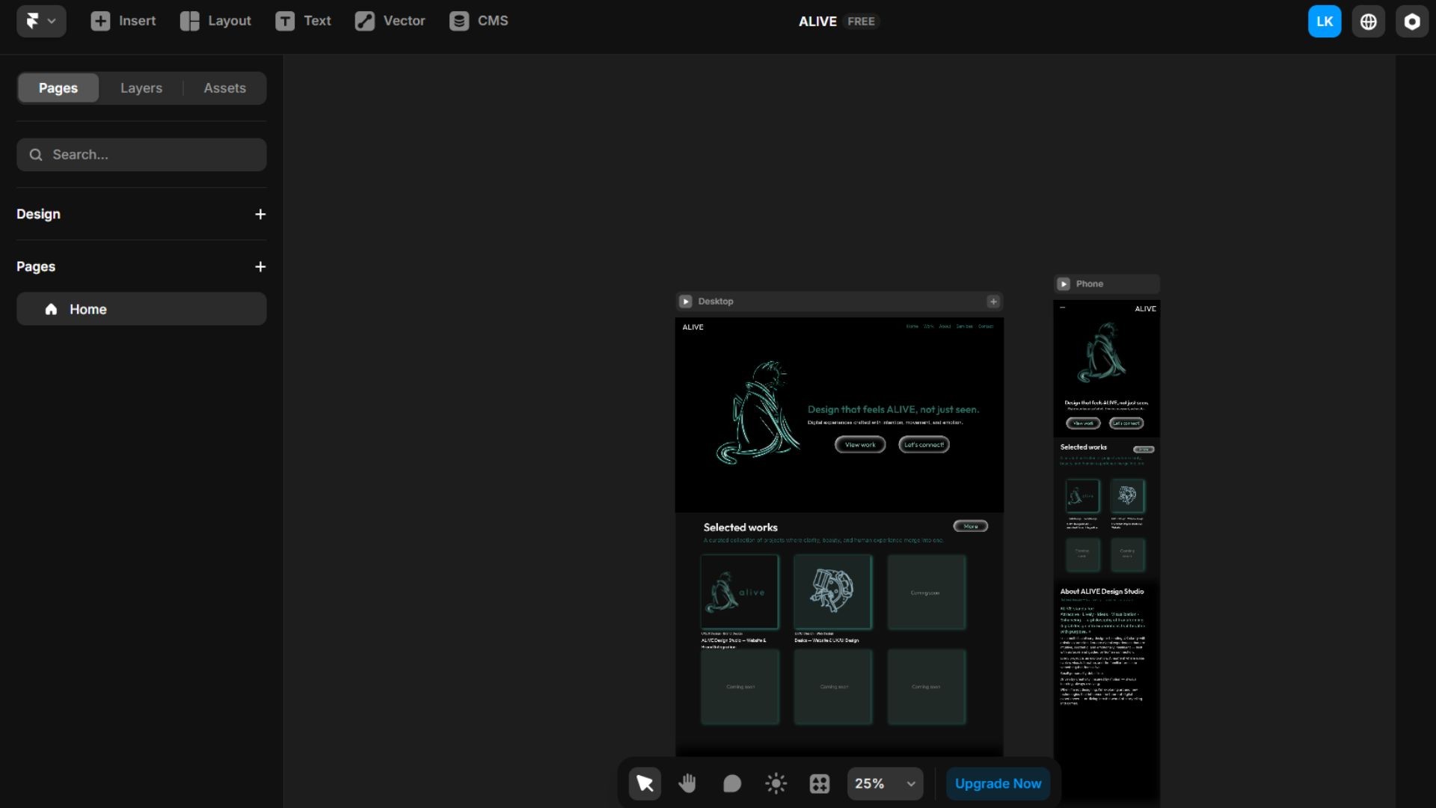This screenshot has width=1436, height=808.
Task: Select the Text tool
Action: pyautogui.click(x=303, y=21)
